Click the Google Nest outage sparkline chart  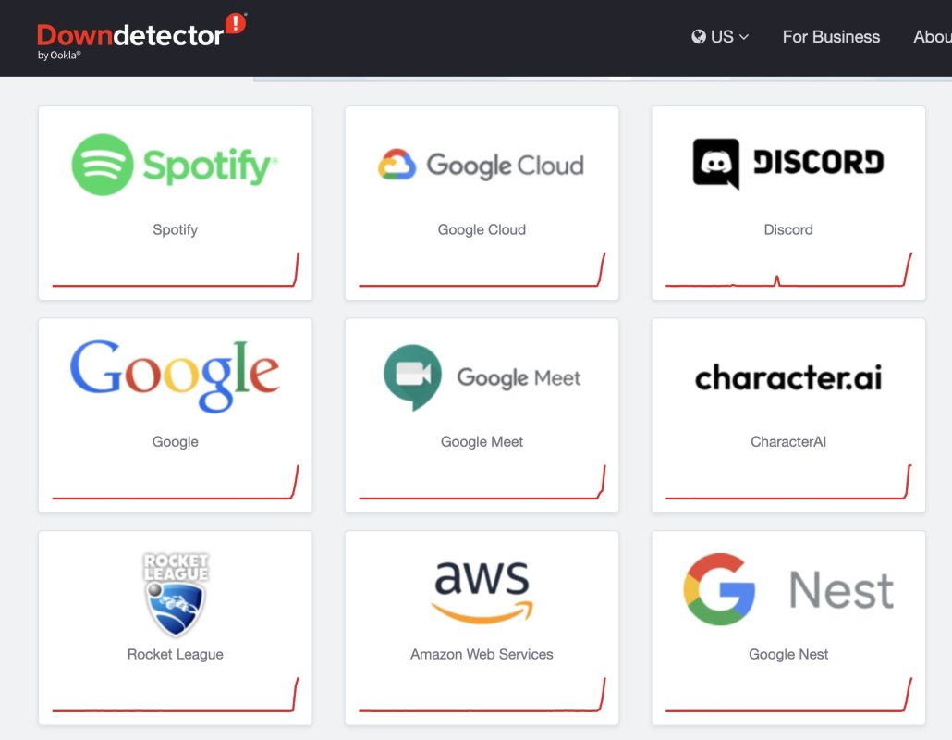pos(788,695)
